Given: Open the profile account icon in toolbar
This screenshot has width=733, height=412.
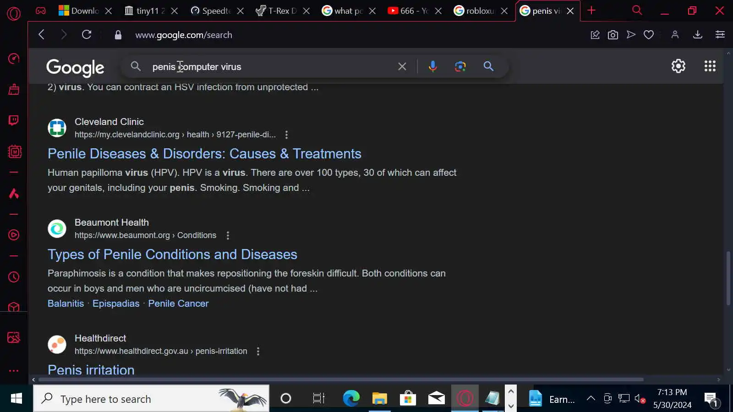Looking at the screenshot, I should tap(675, 34).
